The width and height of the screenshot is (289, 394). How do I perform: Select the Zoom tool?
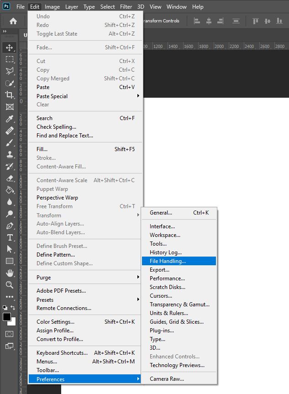click(x=9, y=285)
